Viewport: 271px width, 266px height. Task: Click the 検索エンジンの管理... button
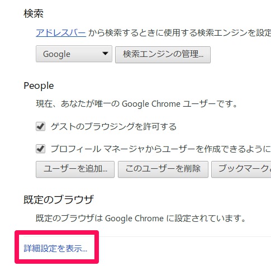tap(163, 55)
